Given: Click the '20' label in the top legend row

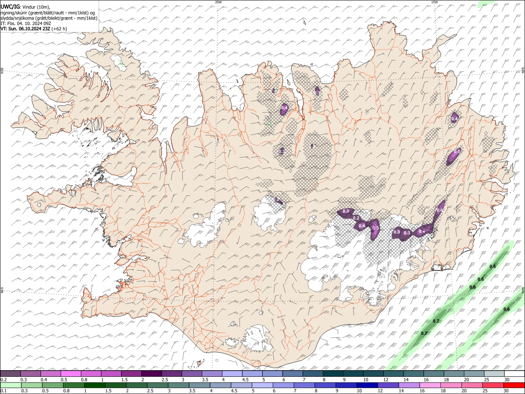Looking at the screenshot, I should point(467,380).
